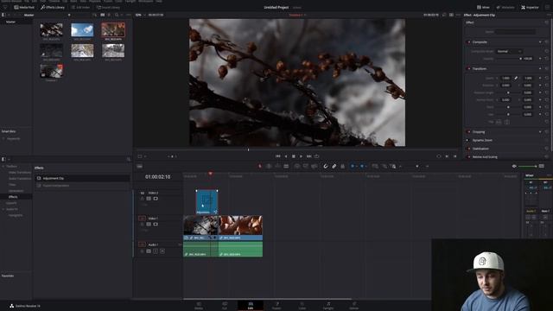Select the orange berries clip on Video 1
The width and height of the screenshot is (553, 311).
coord(240,228)
